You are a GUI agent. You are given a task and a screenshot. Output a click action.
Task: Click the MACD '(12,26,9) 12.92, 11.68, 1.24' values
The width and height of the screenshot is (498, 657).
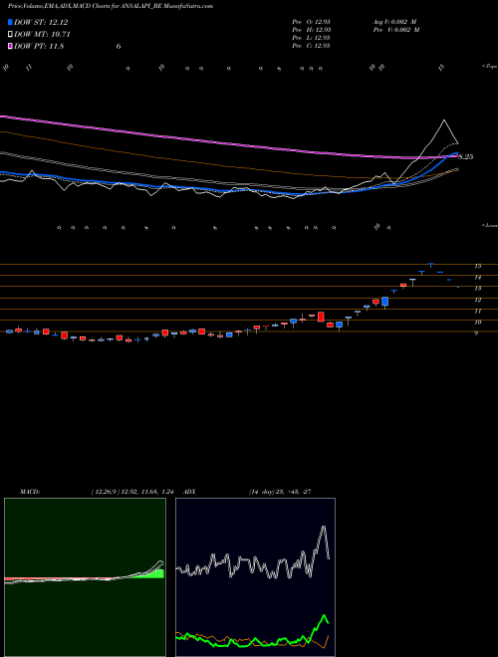point(132,492)
